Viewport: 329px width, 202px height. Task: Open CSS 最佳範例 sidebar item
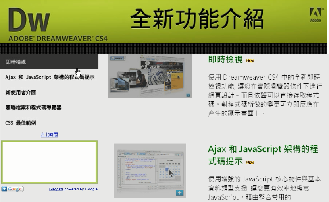click(21, 123)
